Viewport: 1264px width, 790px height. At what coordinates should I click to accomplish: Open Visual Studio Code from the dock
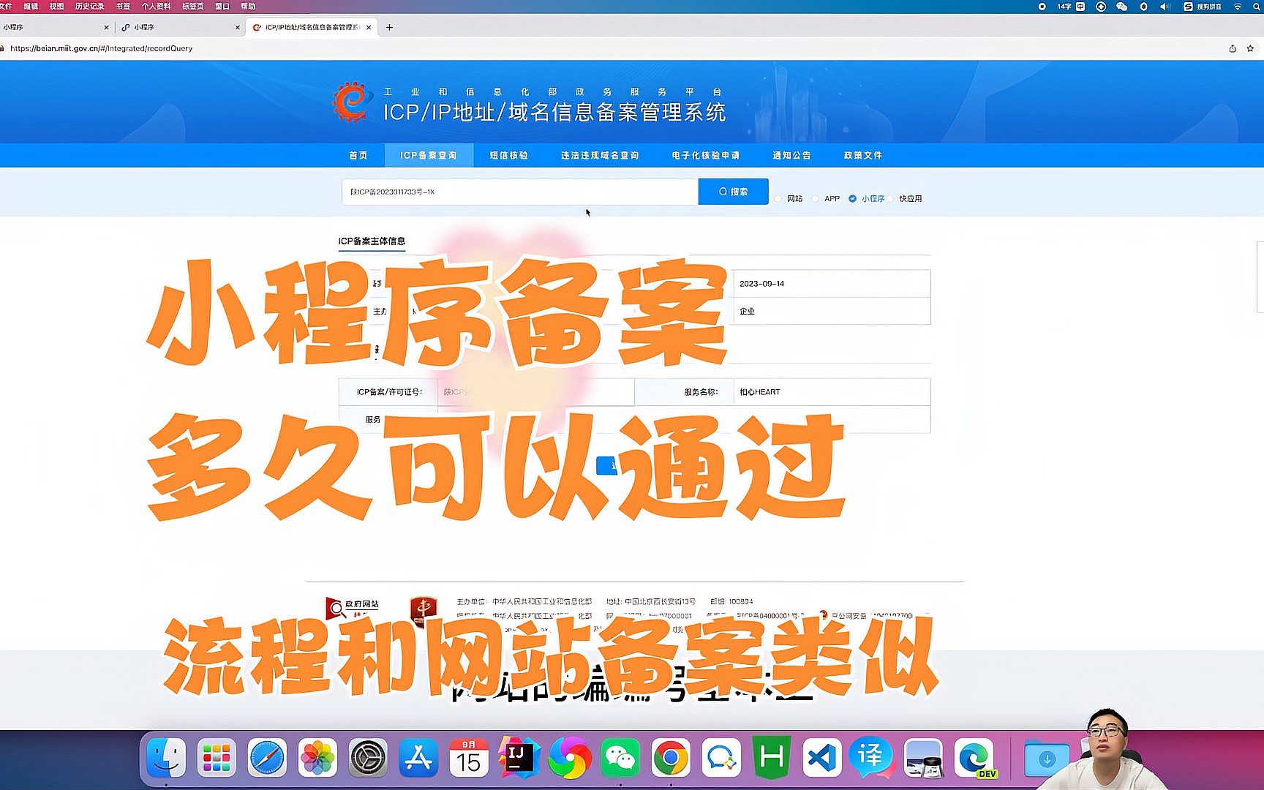tap(822, 758)
